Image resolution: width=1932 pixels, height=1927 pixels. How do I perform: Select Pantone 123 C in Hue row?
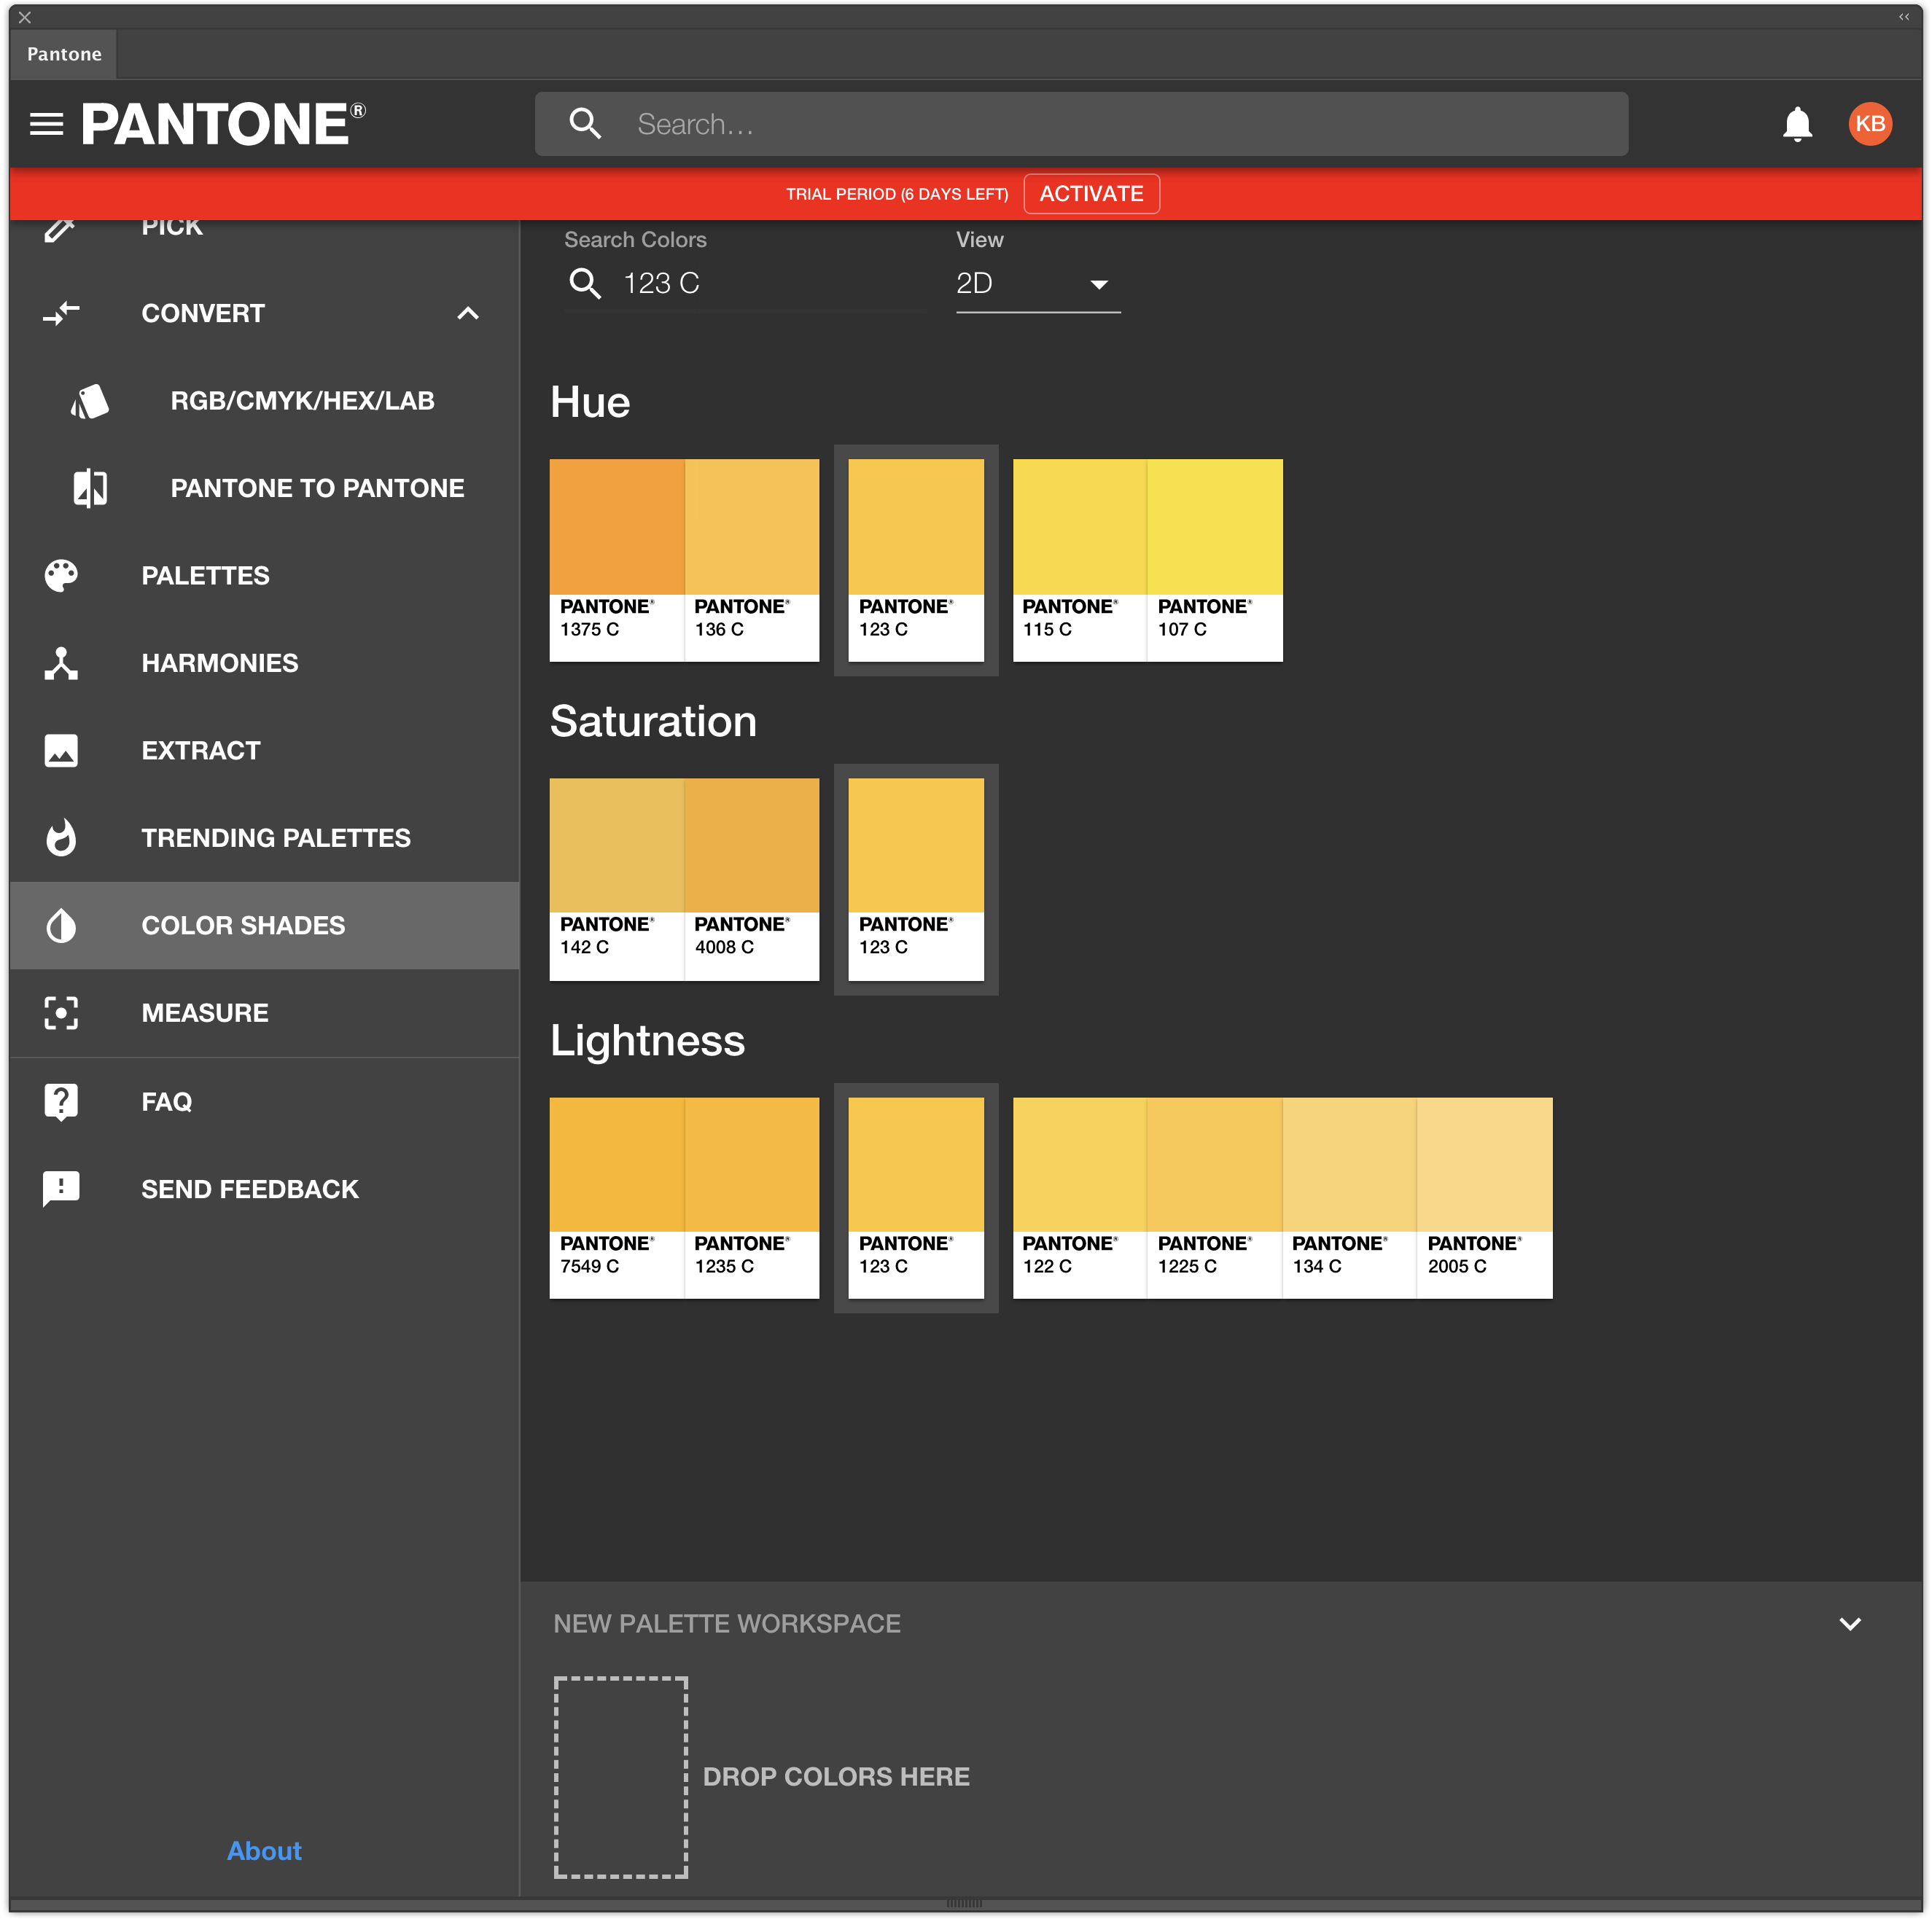pos(916,560)
